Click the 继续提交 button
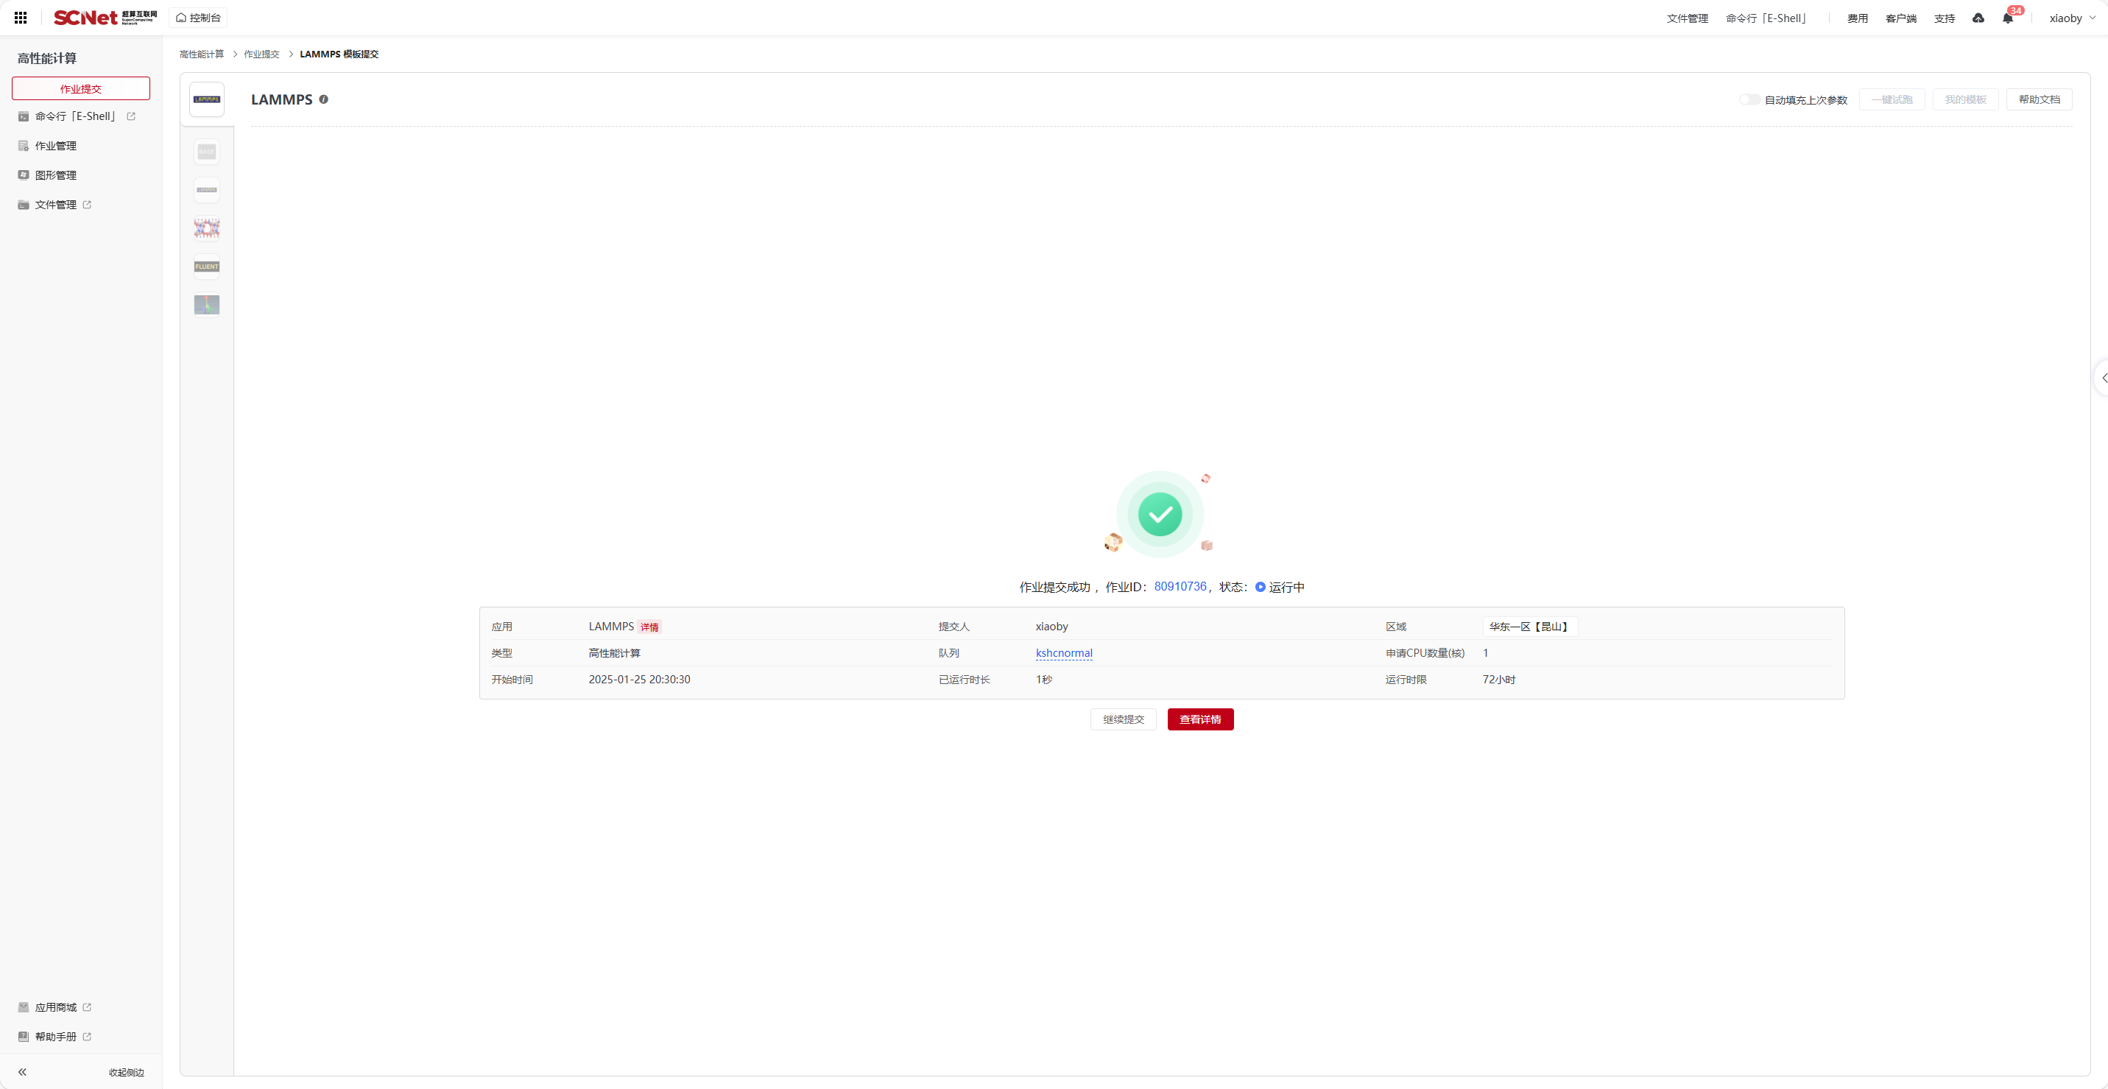 coord(1123,719)
